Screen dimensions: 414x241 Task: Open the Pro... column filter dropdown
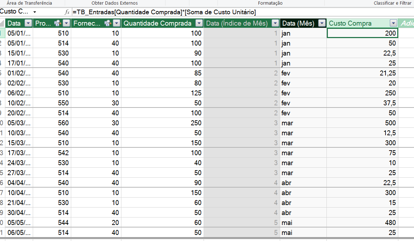click(x=67, y=23)
